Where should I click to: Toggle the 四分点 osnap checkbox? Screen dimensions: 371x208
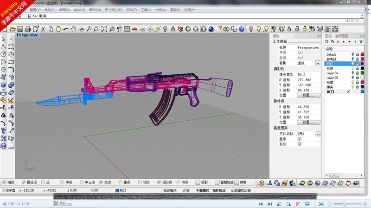pyautogui.click(x=159, y=182)
